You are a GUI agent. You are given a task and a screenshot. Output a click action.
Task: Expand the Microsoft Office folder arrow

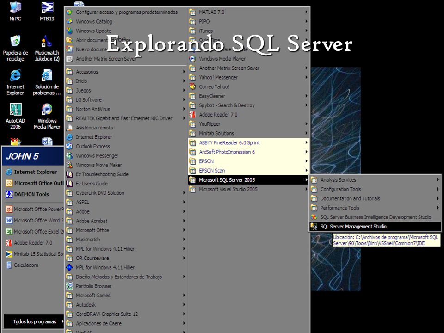point(184,230)
